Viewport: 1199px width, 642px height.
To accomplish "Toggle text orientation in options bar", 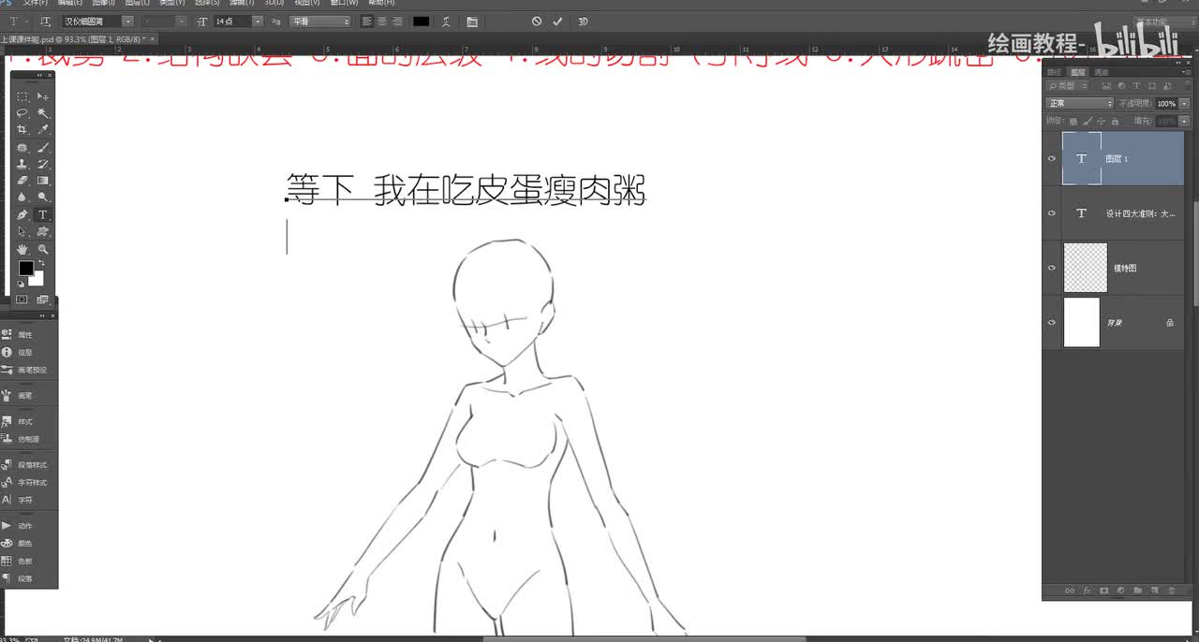I will (45, 21).
